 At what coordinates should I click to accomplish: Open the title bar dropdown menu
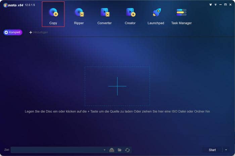(x=216, y=5)
